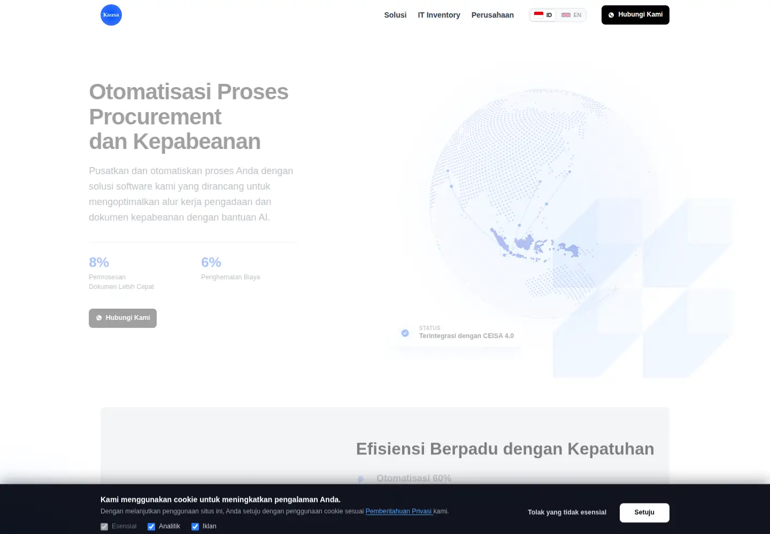The height and width of the screenshot is (534, 770).
Task: Click the Otomatisasi 60% item
Action: [414, 478]
